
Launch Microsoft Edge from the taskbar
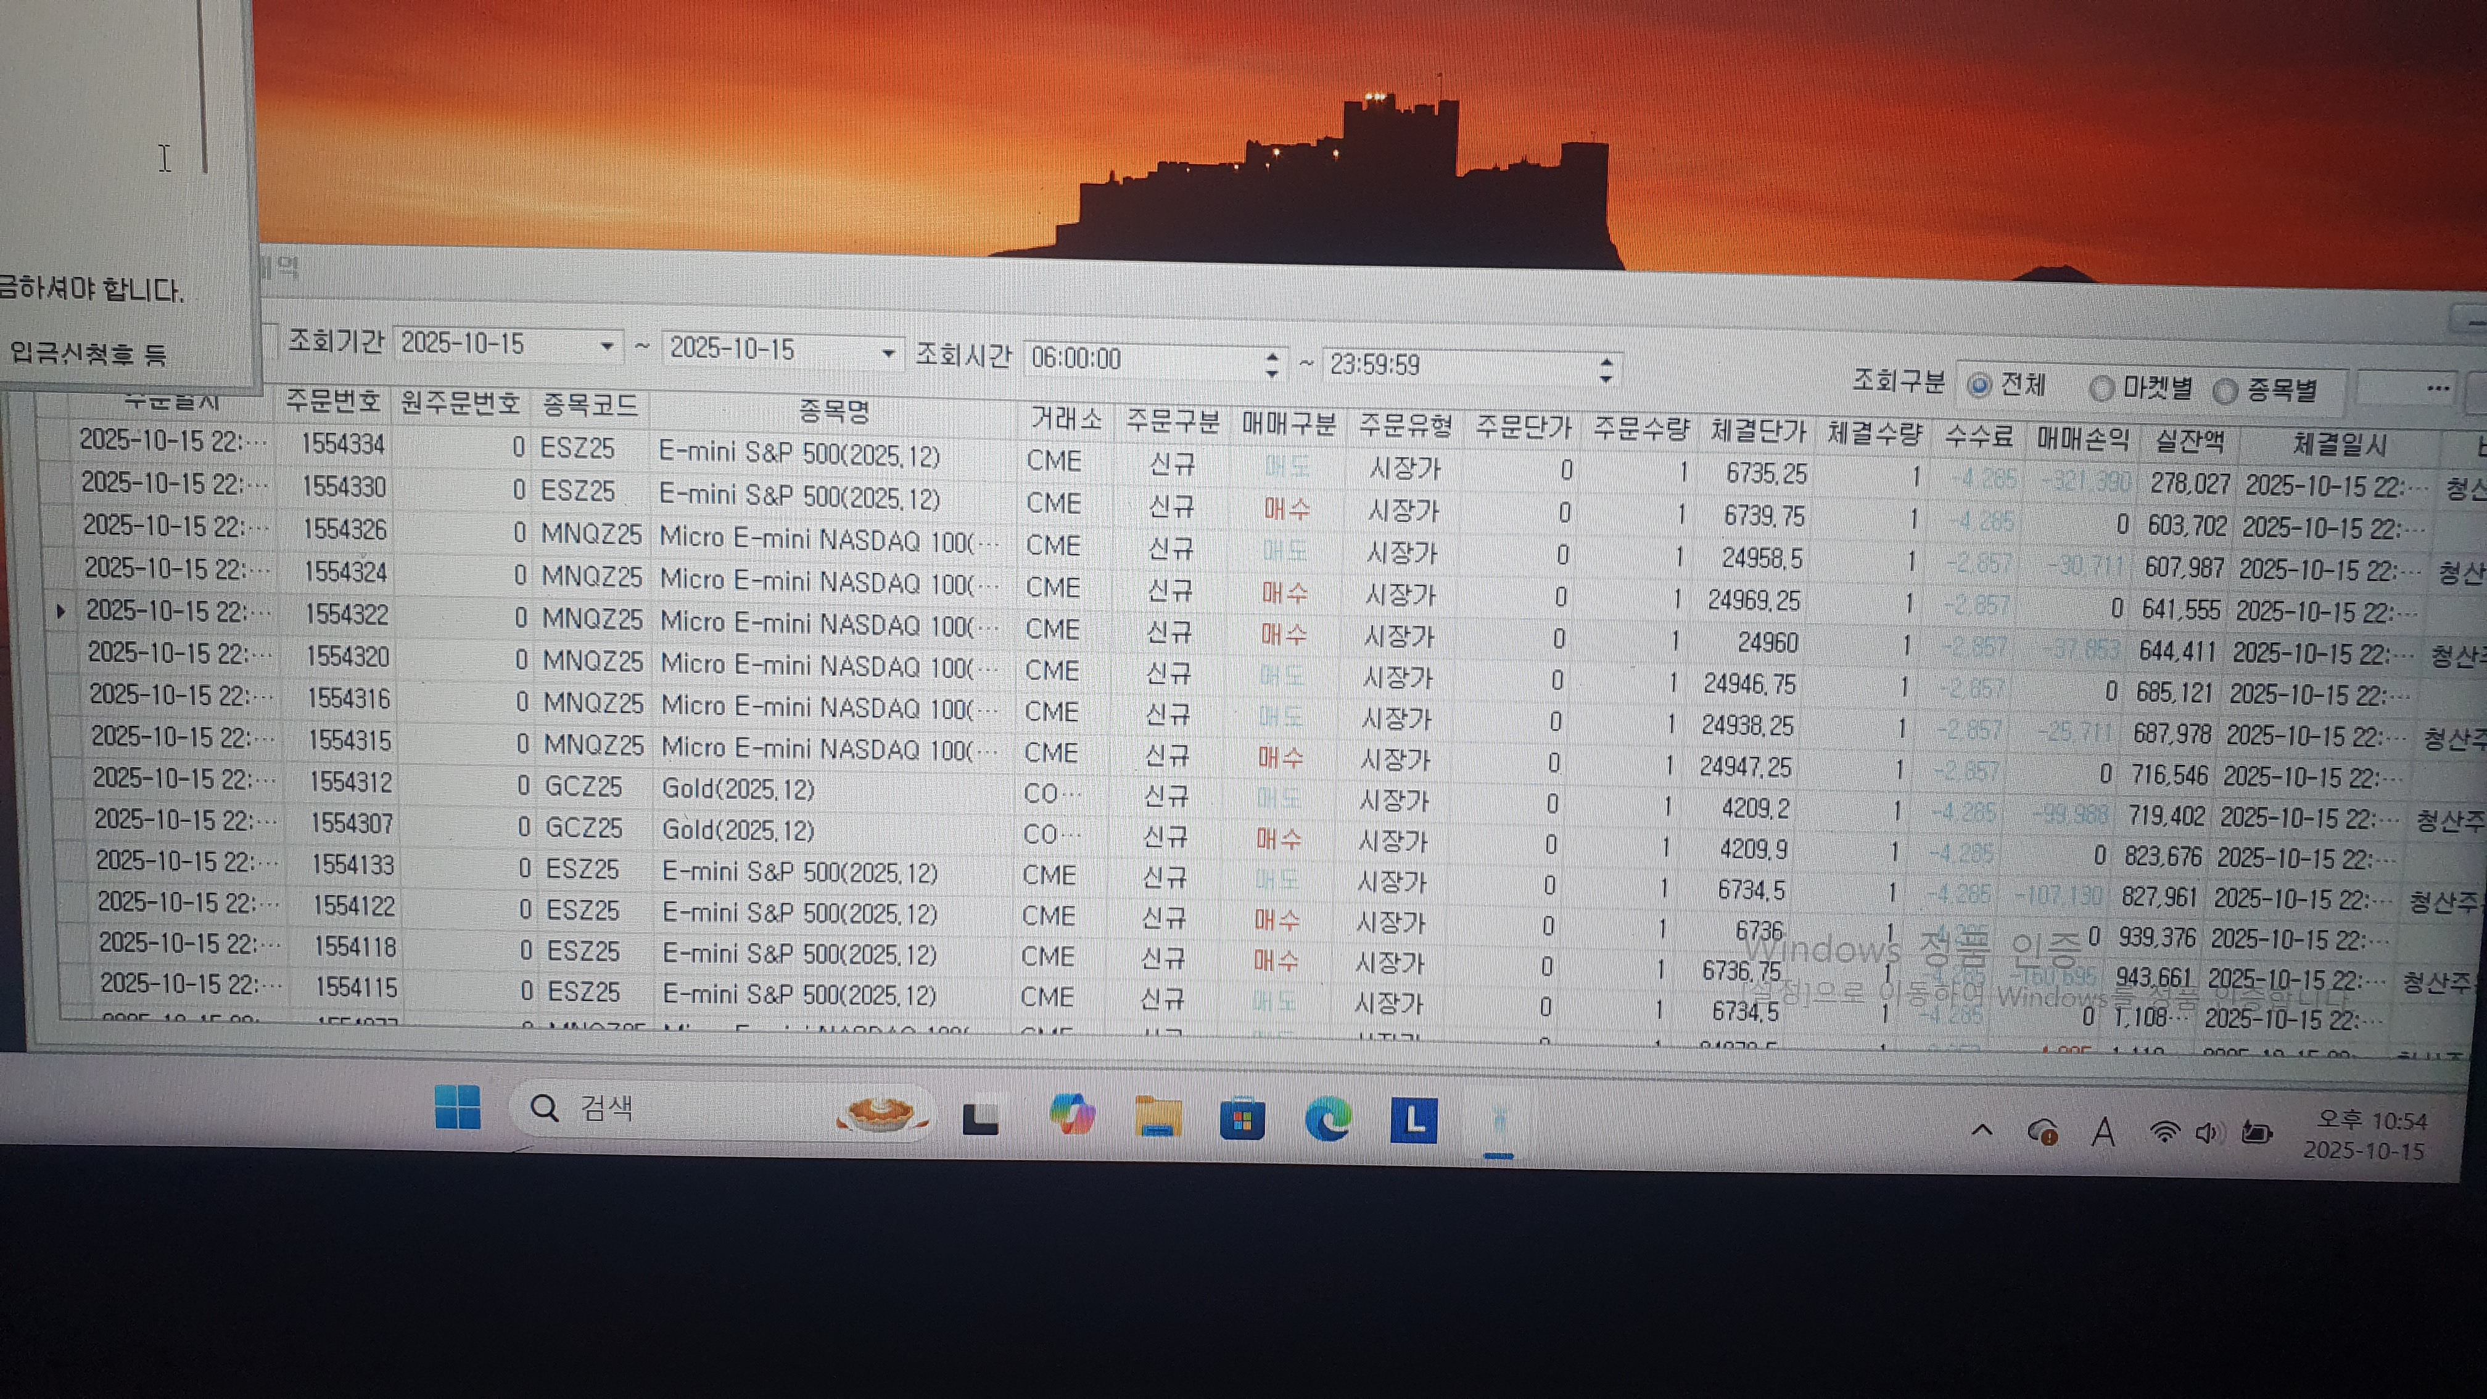tap(1327, 1120)
